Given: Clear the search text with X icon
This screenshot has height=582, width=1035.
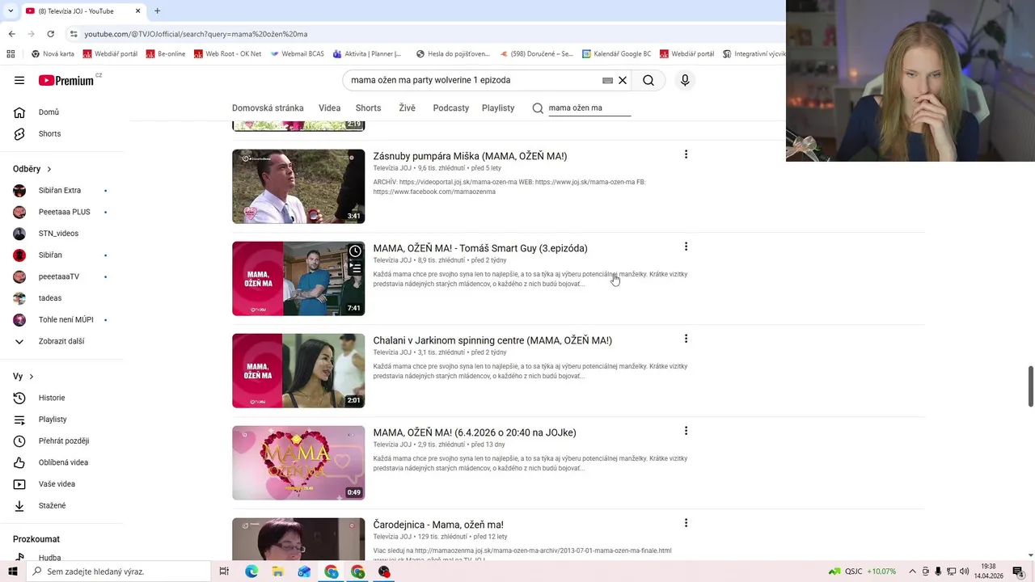Looking at the screenshot, I should pyautogui.click(x=623, y=80).
